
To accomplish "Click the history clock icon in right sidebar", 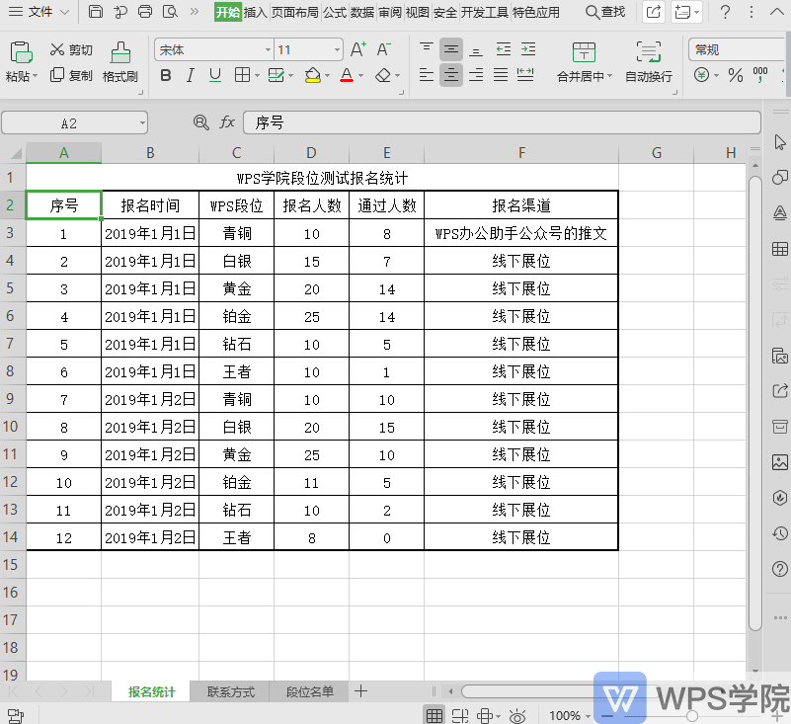I will pyautogui.click(x=780, y=533).
